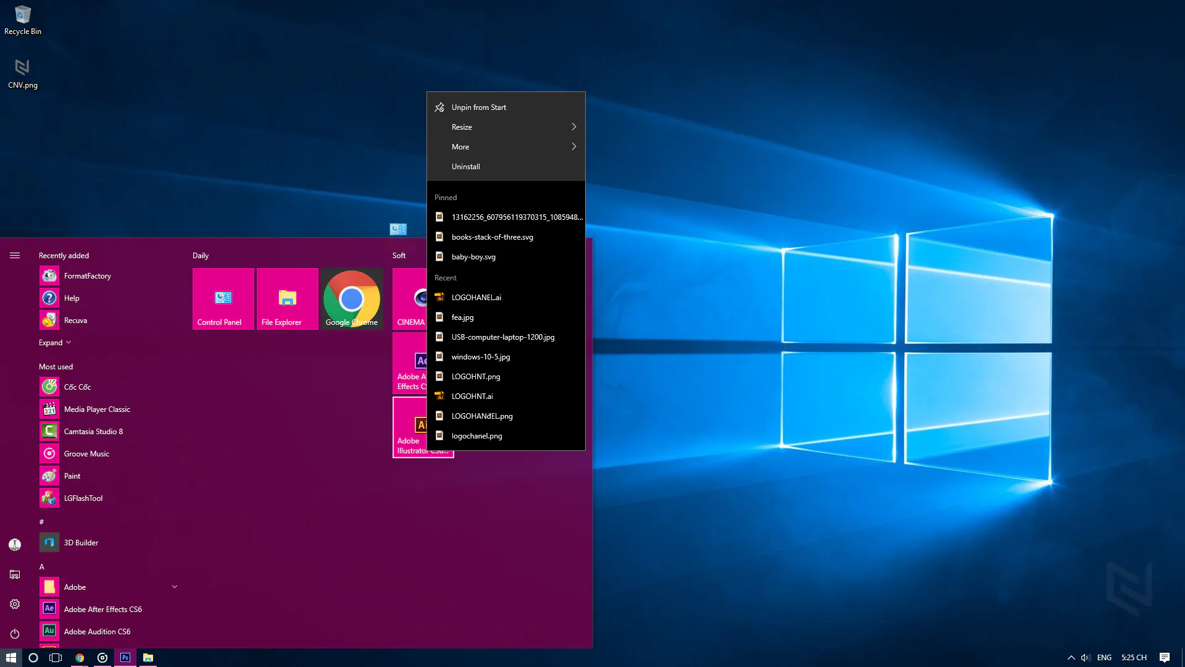Expand the Adobe folder chevron
Screen dimensions: 1185x667
tap(175, 587)
